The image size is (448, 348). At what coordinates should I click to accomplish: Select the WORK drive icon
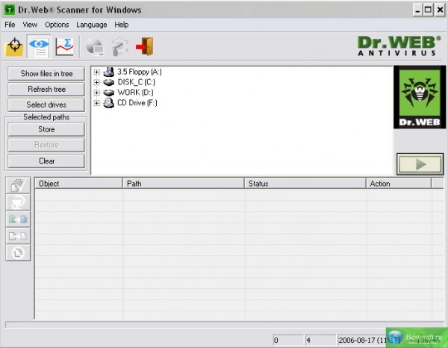pyautogui.click(x=108, y=93)
